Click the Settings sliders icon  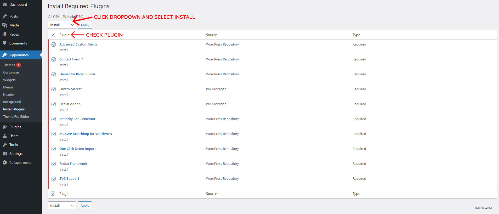[x=5, y=154]
